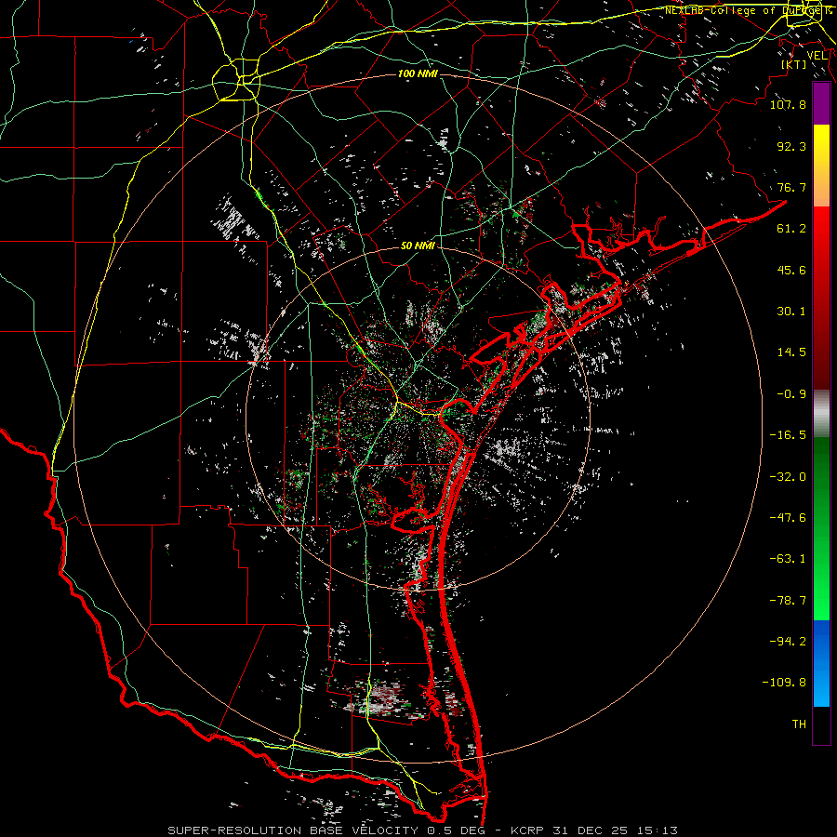This screenshot has height=837, width=837.
Task: Click the VEL legend title
Action: pos(817,56)
